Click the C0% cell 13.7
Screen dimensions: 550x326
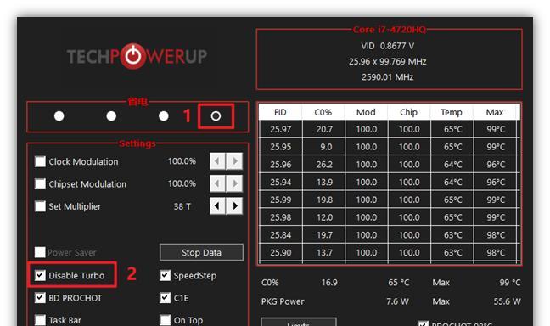coord(323,252)
